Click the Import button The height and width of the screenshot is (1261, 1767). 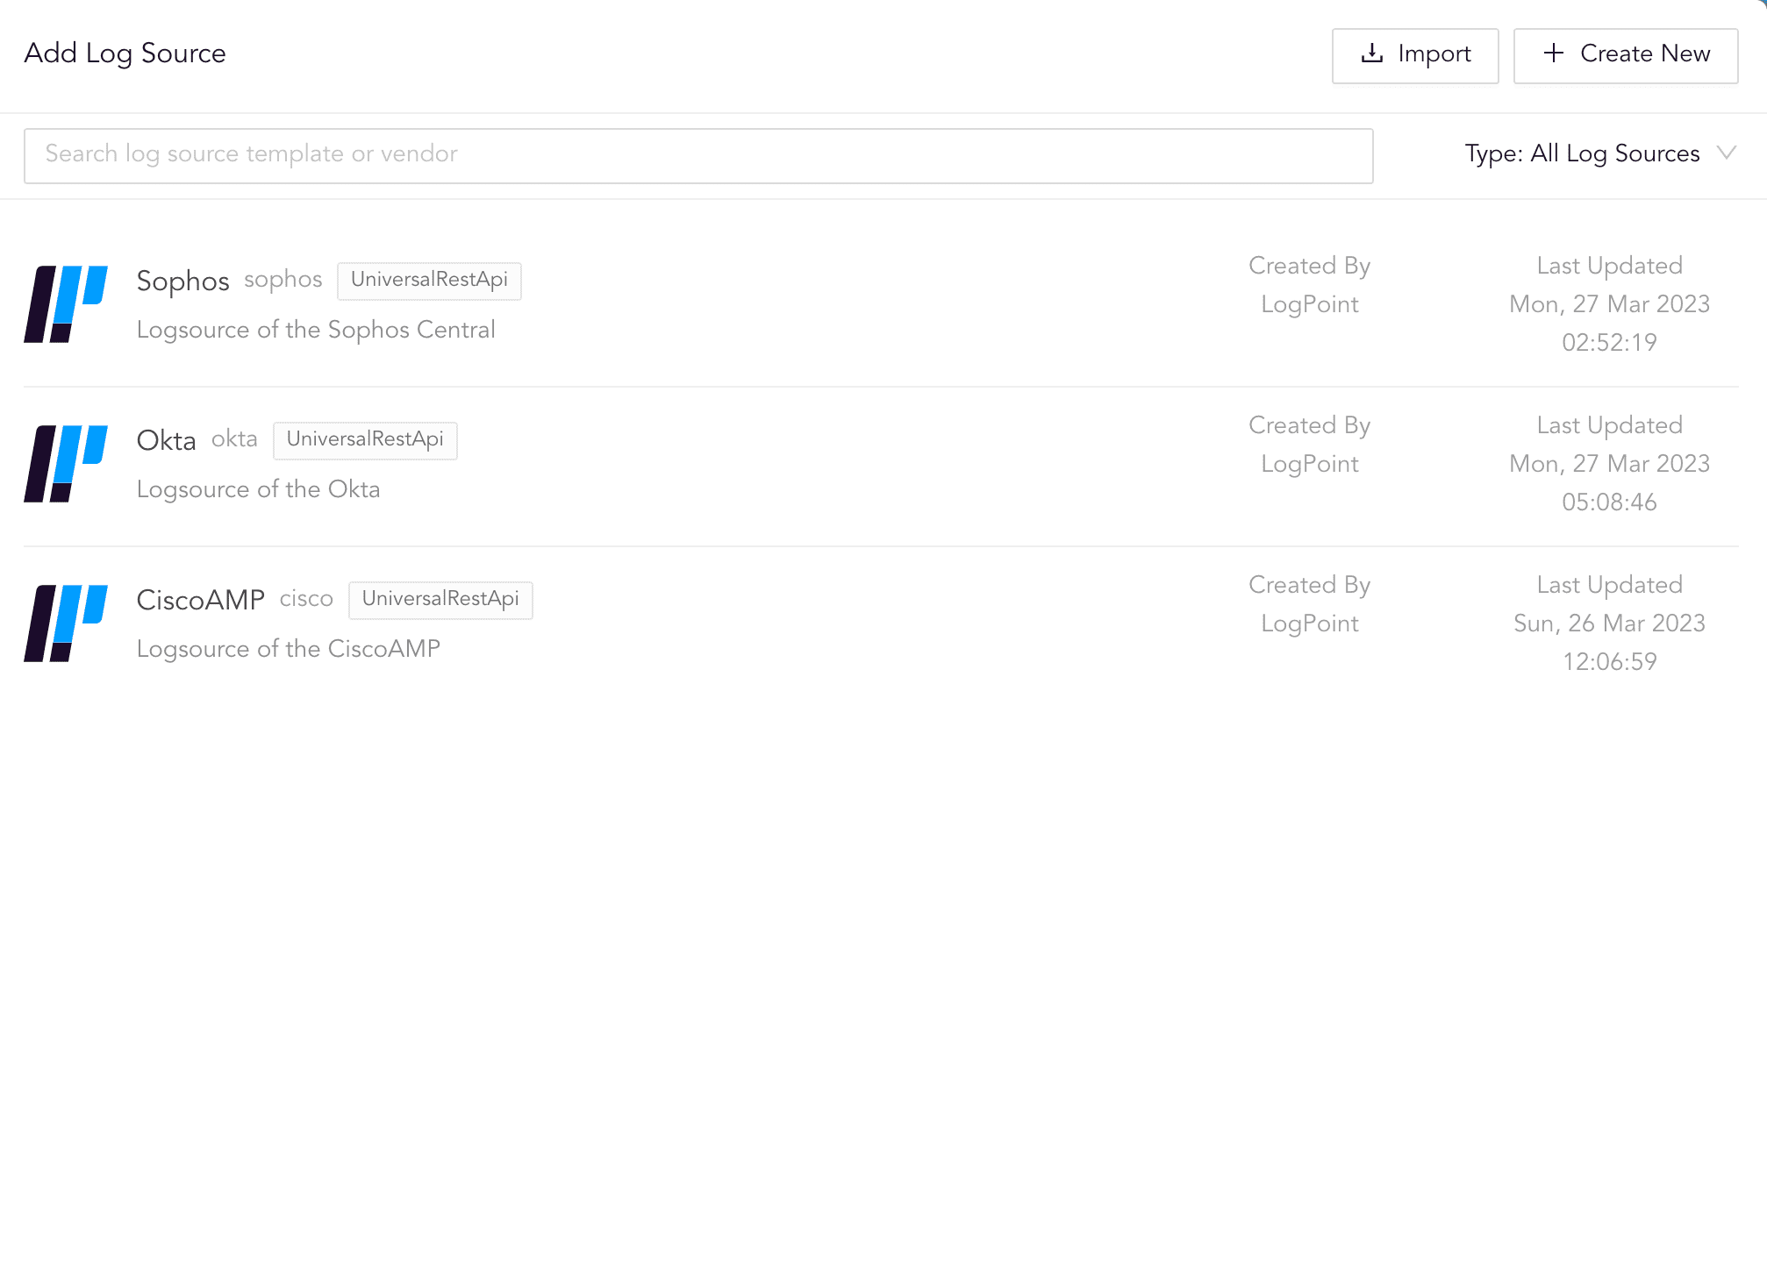(1415, 54)
